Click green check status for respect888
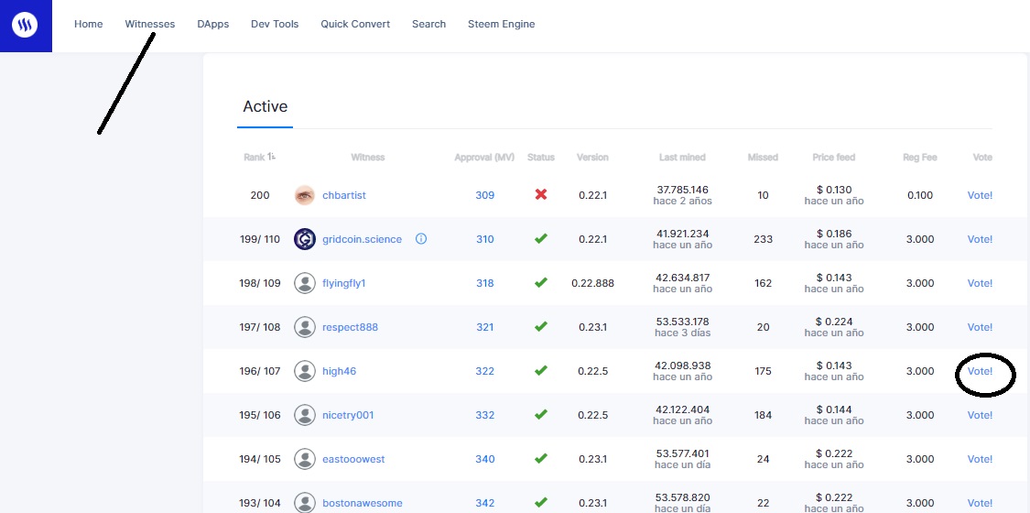 [540, 327]
